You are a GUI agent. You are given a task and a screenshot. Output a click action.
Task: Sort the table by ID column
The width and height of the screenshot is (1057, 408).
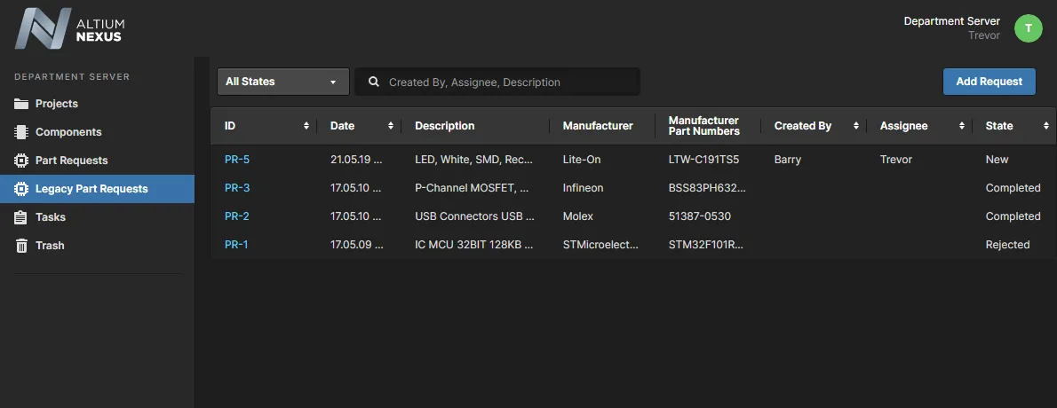pyautogui.click(x=306, y=126)
